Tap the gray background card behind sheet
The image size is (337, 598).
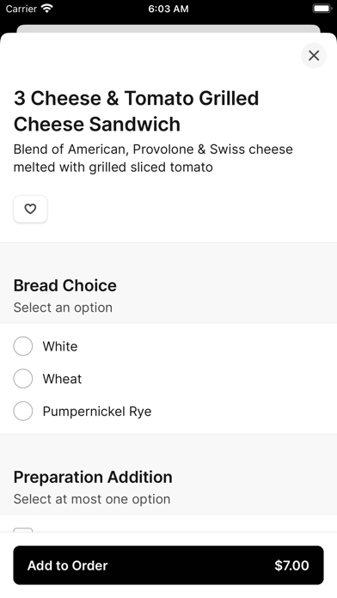[x=168, y=28]
